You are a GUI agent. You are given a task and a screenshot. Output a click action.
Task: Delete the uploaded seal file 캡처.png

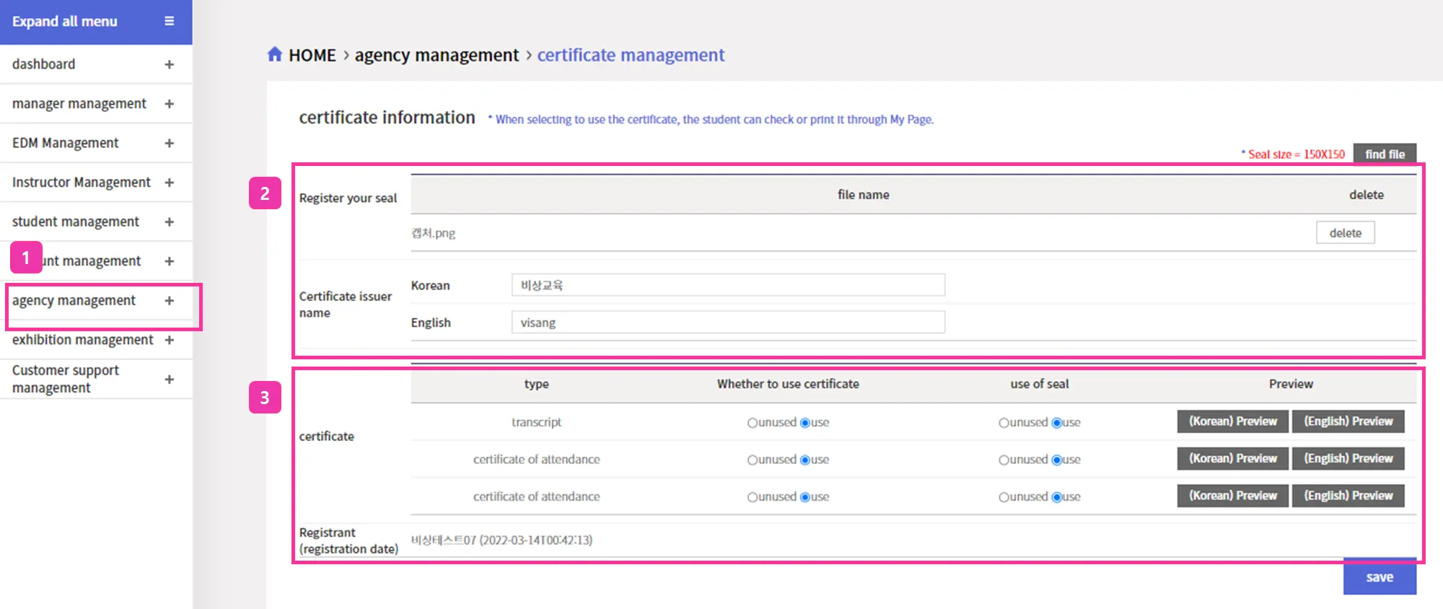coord(1345,233)
